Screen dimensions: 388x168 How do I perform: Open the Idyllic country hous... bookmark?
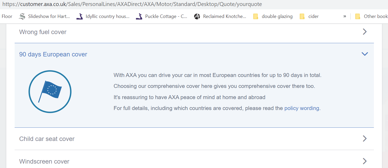(103, 16)
